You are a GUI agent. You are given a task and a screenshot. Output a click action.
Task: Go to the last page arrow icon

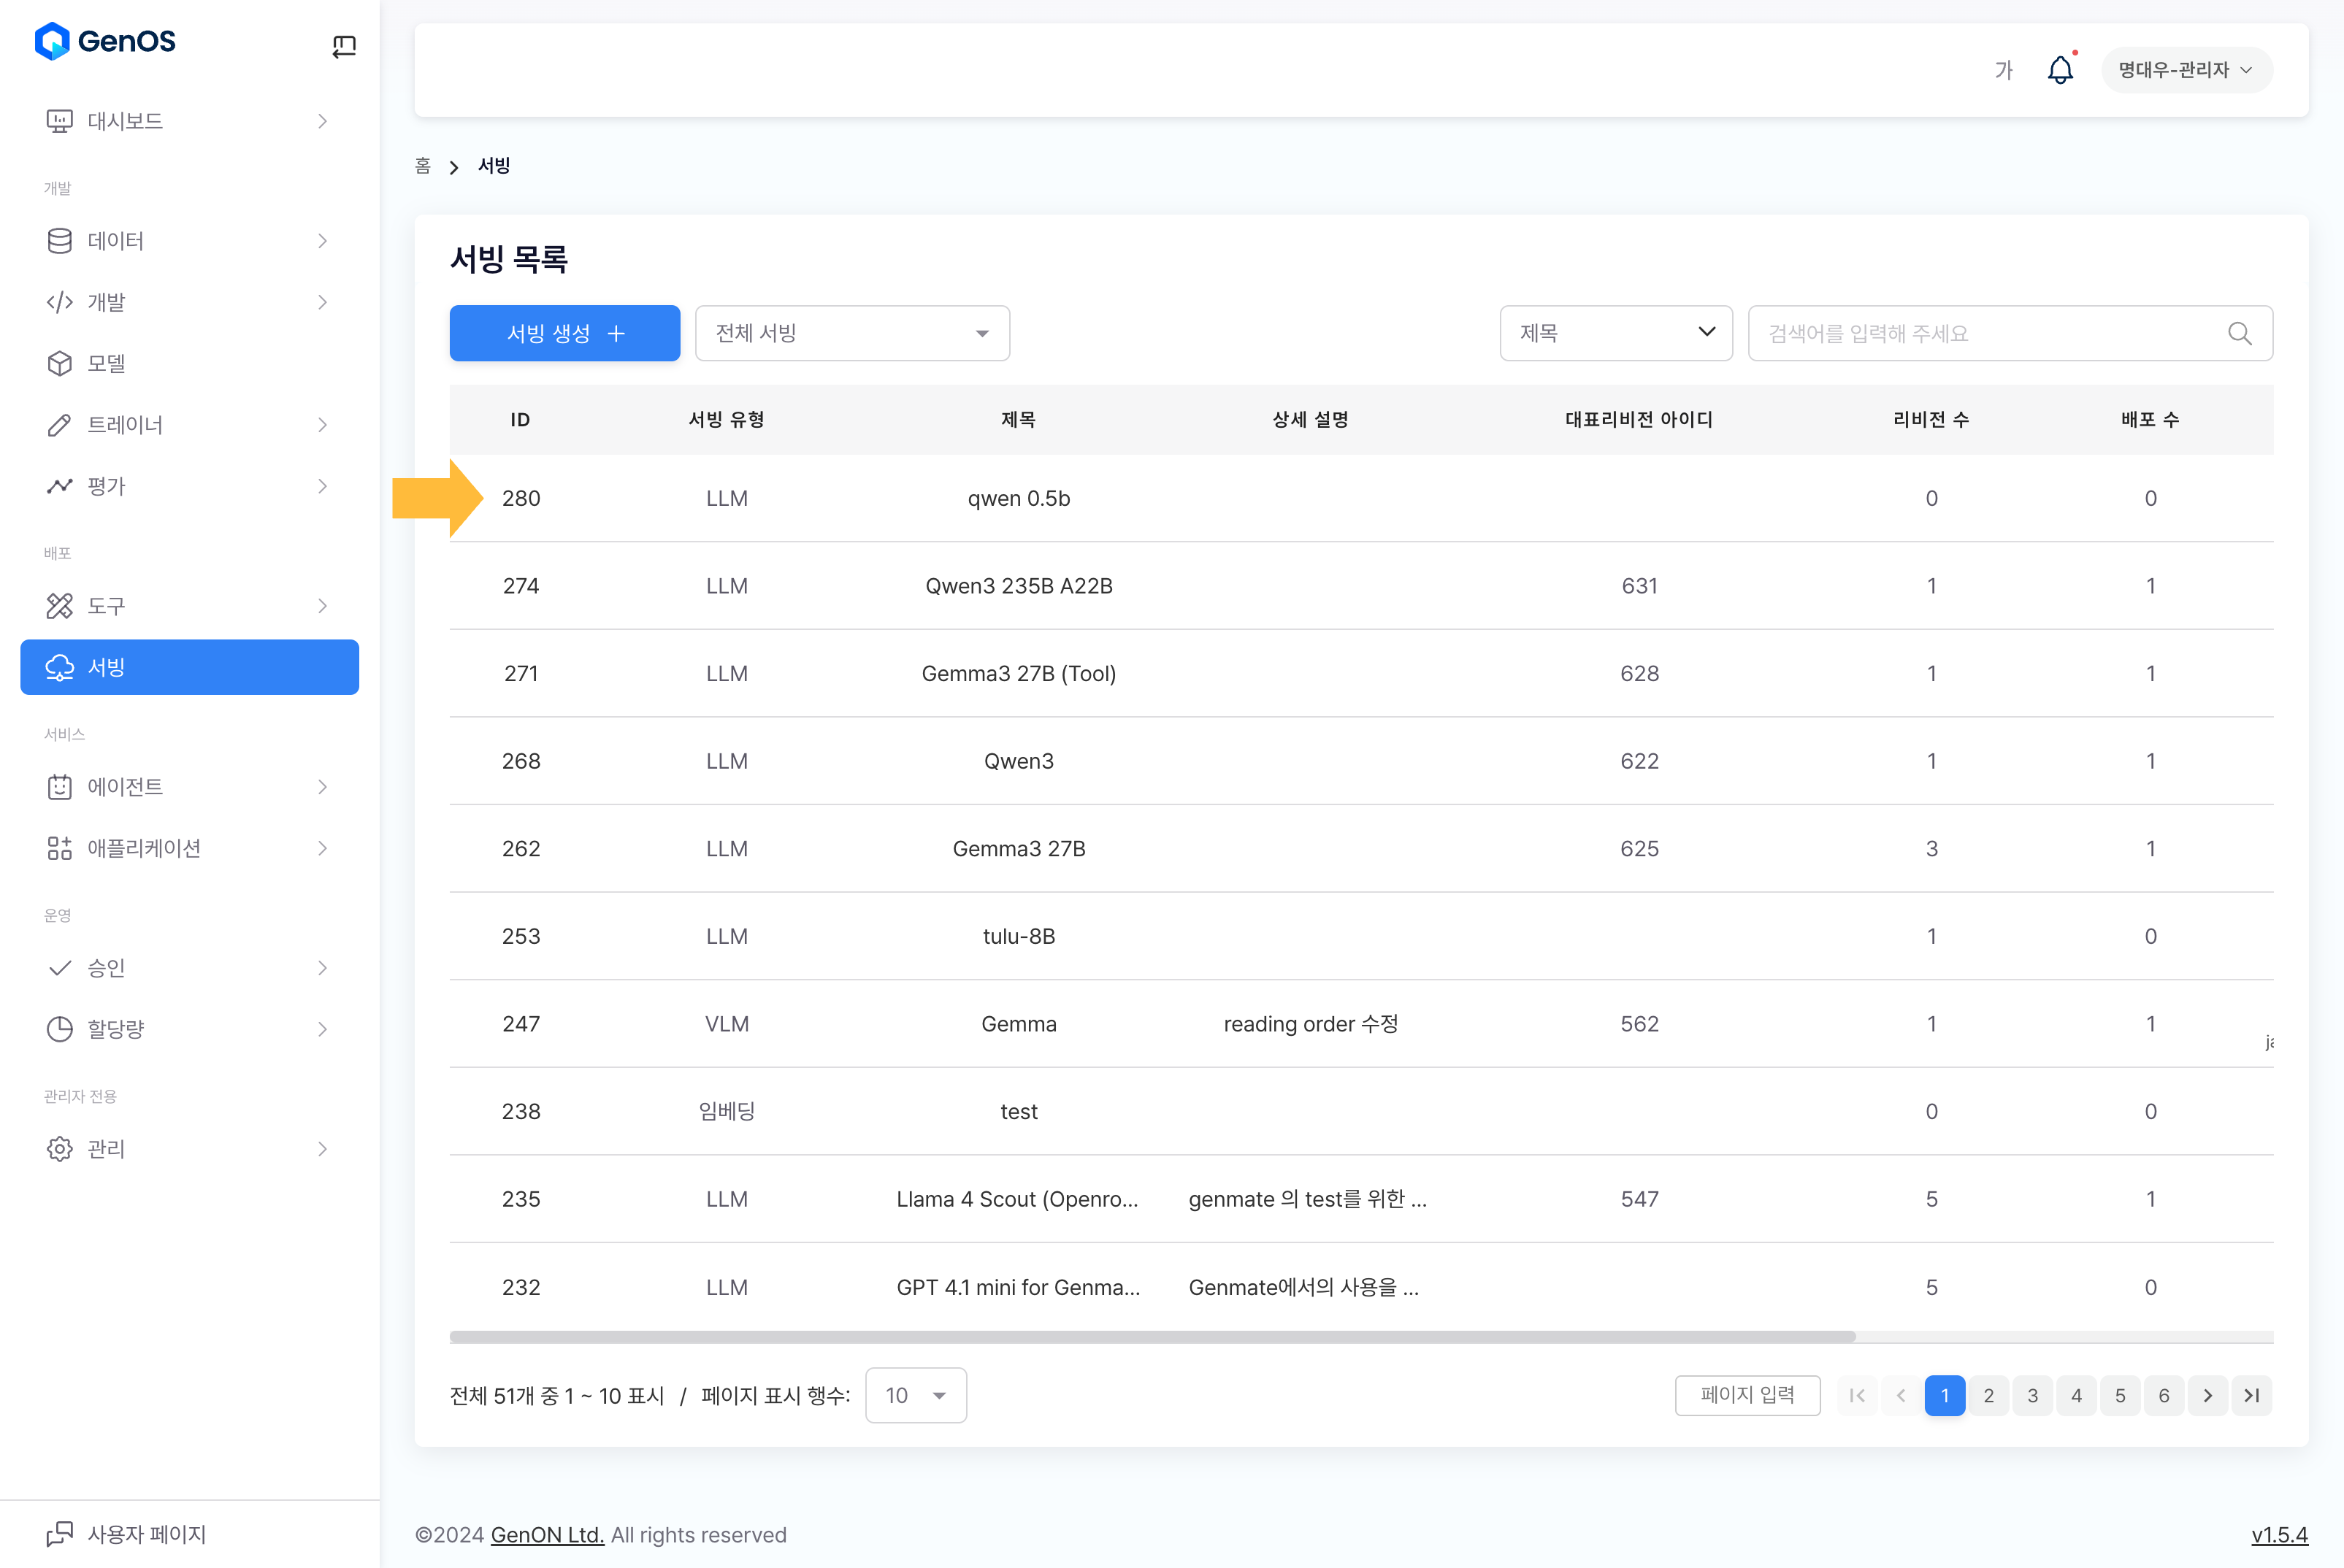pyautogui.click(x=2251, y=1395)
